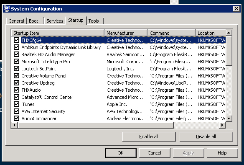Click the vertical scrollbar up arrow
Screen dimensions: 244x165
[x=229, y=33]
